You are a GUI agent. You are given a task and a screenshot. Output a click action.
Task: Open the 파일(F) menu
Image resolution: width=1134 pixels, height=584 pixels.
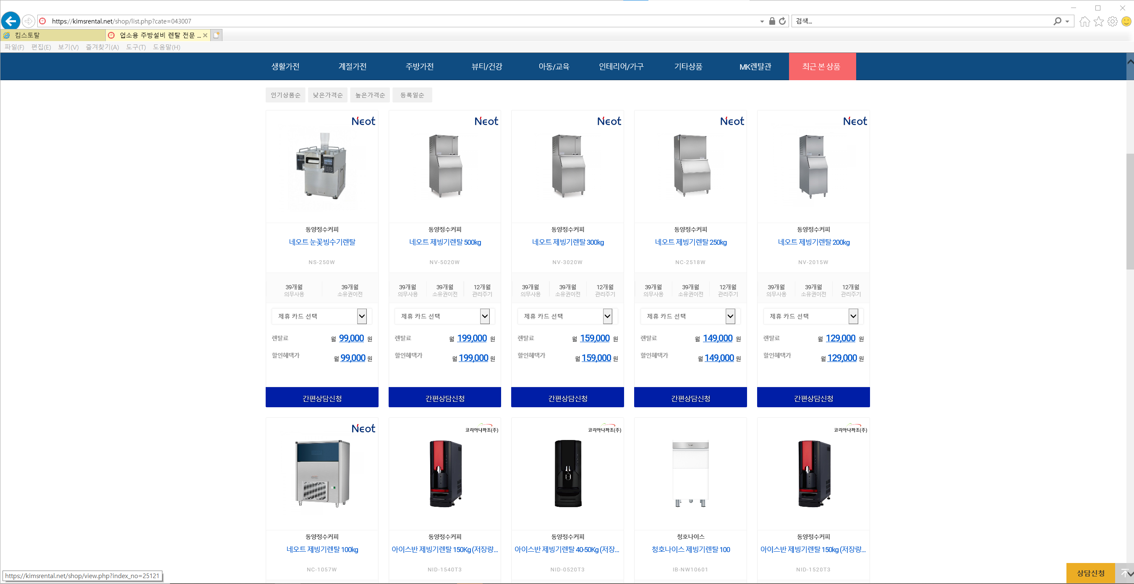tap(14, 47)
